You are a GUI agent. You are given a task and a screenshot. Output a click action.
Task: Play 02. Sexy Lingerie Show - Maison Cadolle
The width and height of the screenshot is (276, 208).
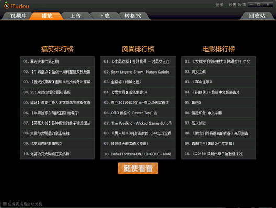click(138, 72)
